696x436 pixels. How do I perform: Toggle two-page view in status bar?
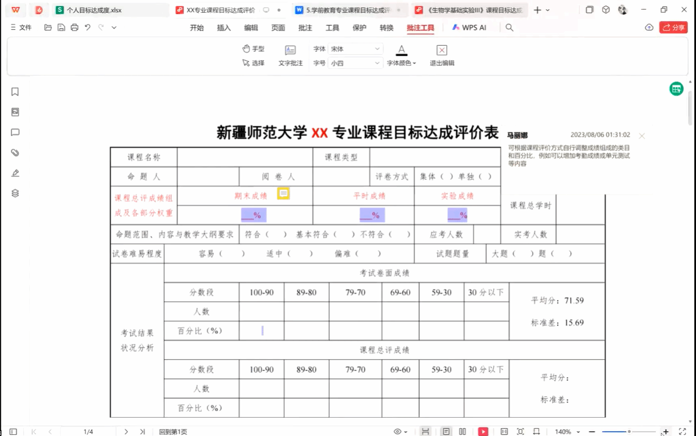click(x=463, y=432)
